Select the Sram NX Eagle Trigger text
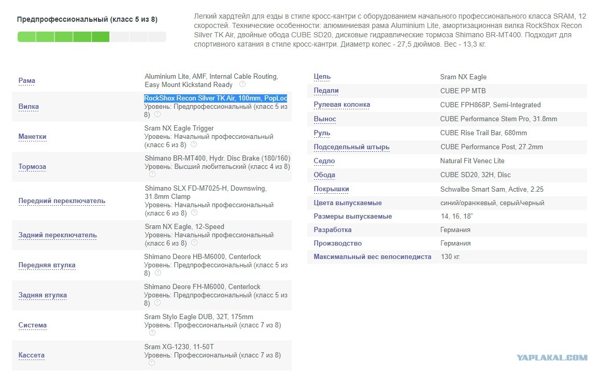 pos(179,128)
